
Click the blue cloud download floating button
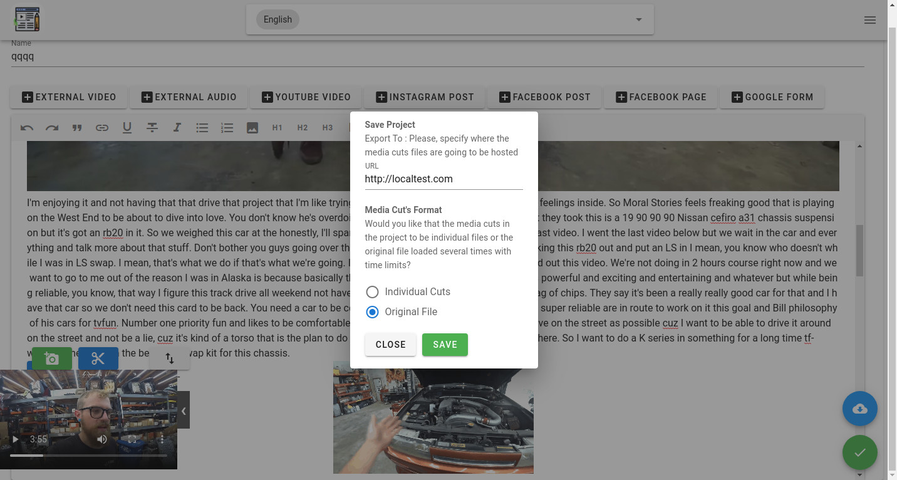click(x=860, y=409)
